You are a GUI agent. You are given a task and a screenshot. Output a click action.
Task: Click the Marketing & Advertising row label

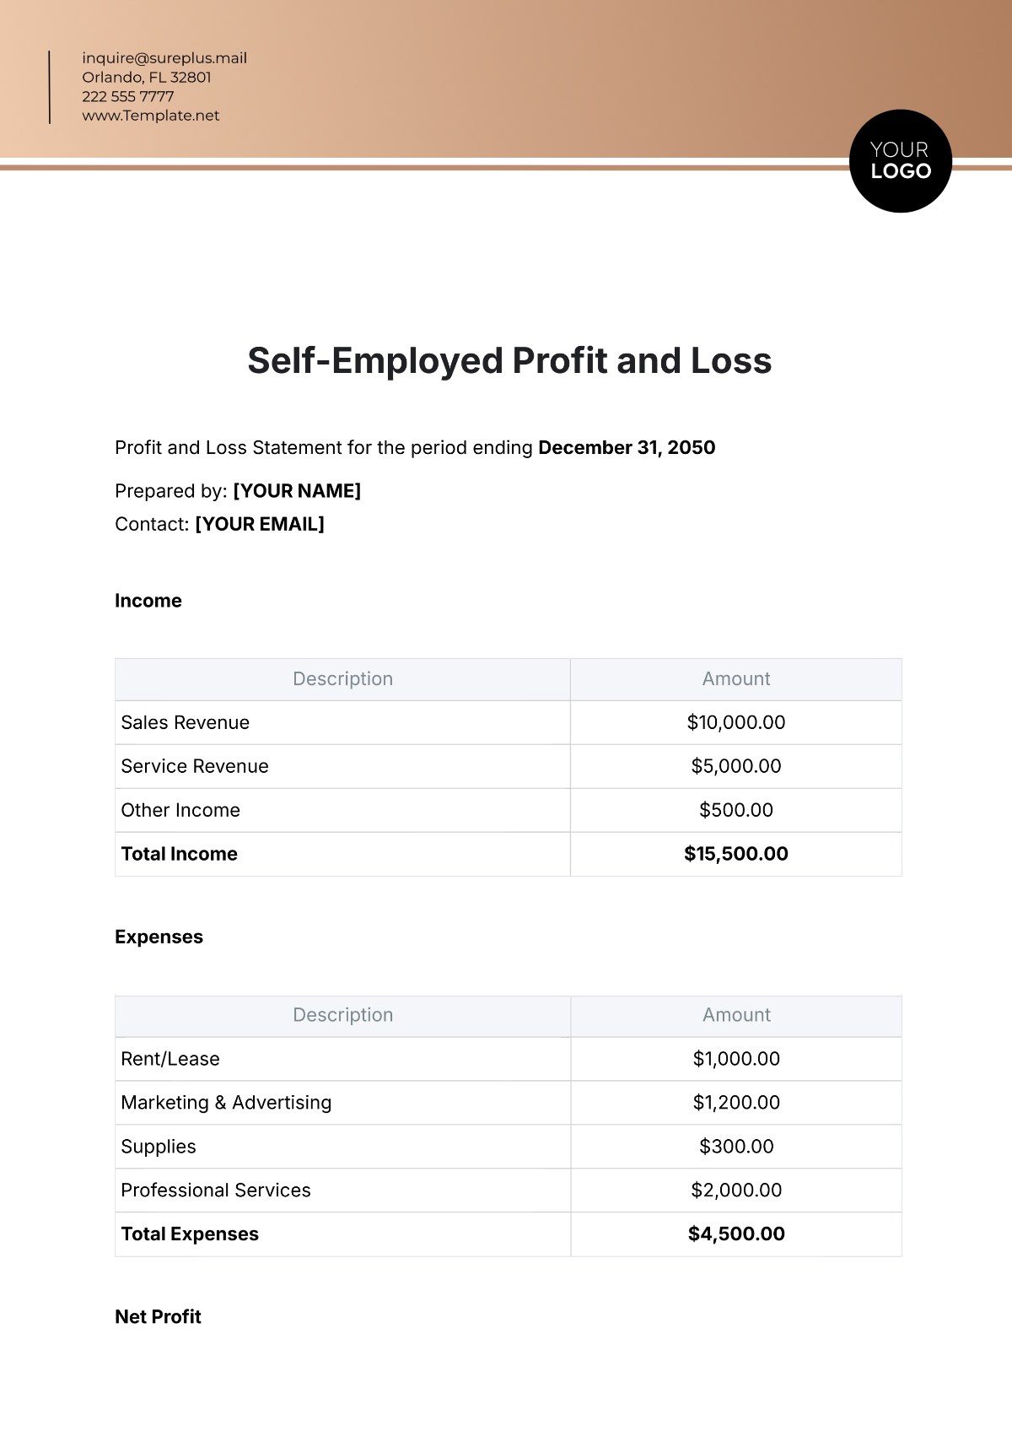pos(226,1103)
